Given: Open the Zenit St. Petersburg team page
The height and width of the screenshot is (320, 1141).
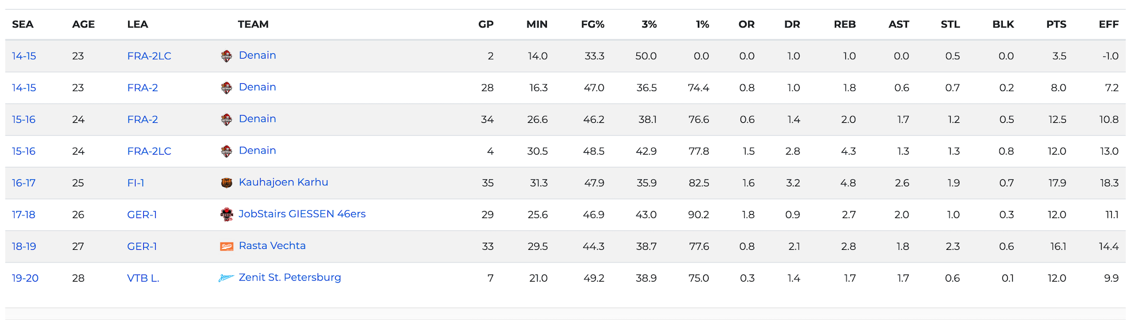Looking at the screenshot, I should (290, 278).
